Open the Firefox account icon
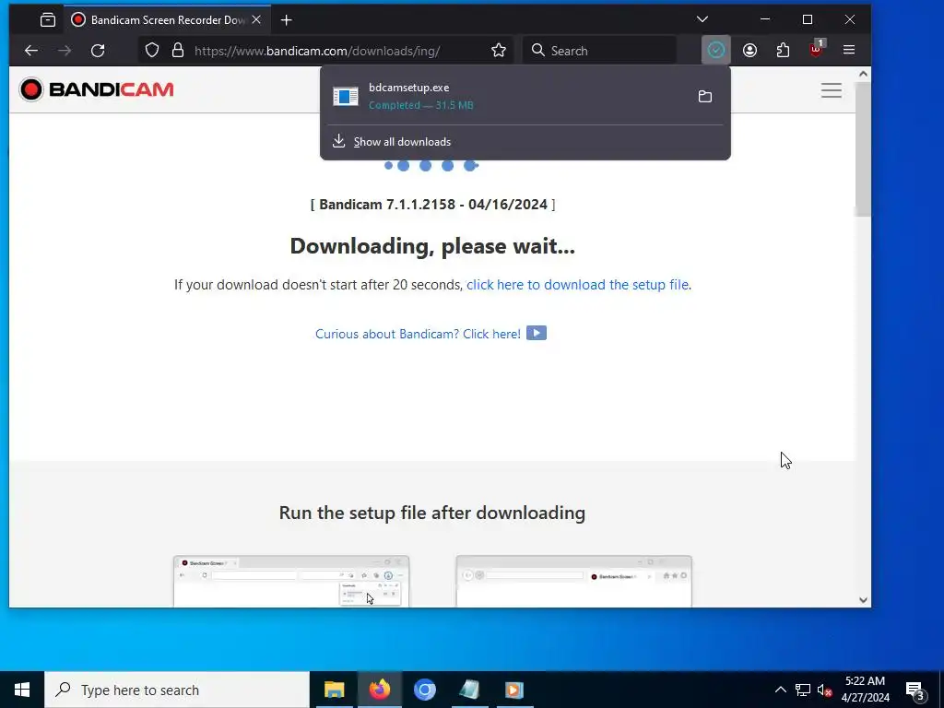The width and height of the screenshot is (944, 708). pyautogui.click(x=749, y=51)
